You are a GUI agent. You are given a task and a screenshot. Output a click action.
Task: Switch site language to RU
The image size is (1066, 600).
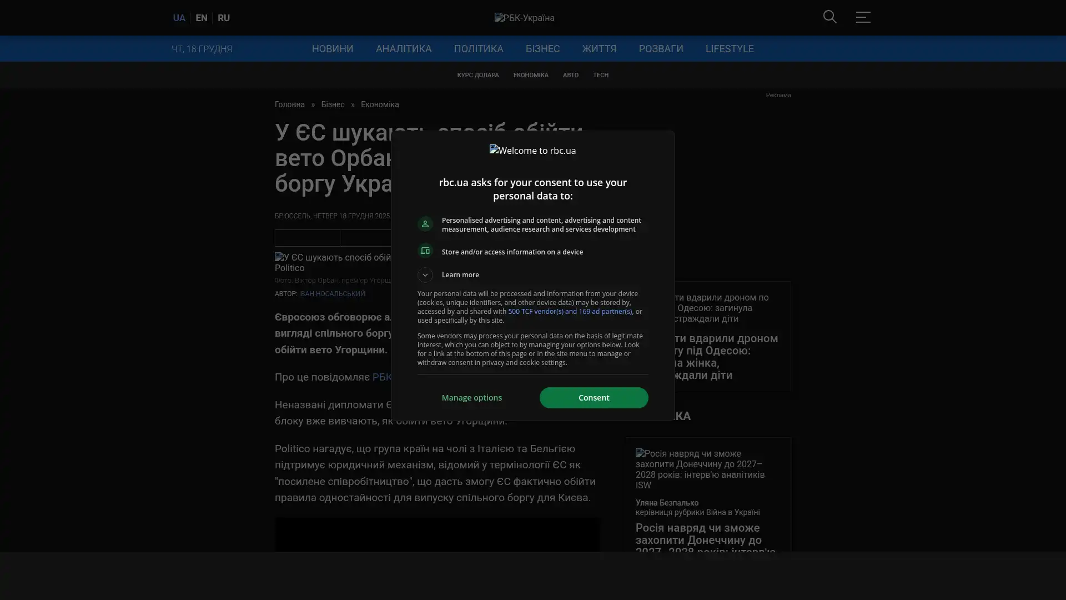click(x=224, y=18)
